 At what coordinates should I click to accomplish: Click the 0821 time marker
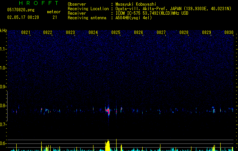(26, 32)
